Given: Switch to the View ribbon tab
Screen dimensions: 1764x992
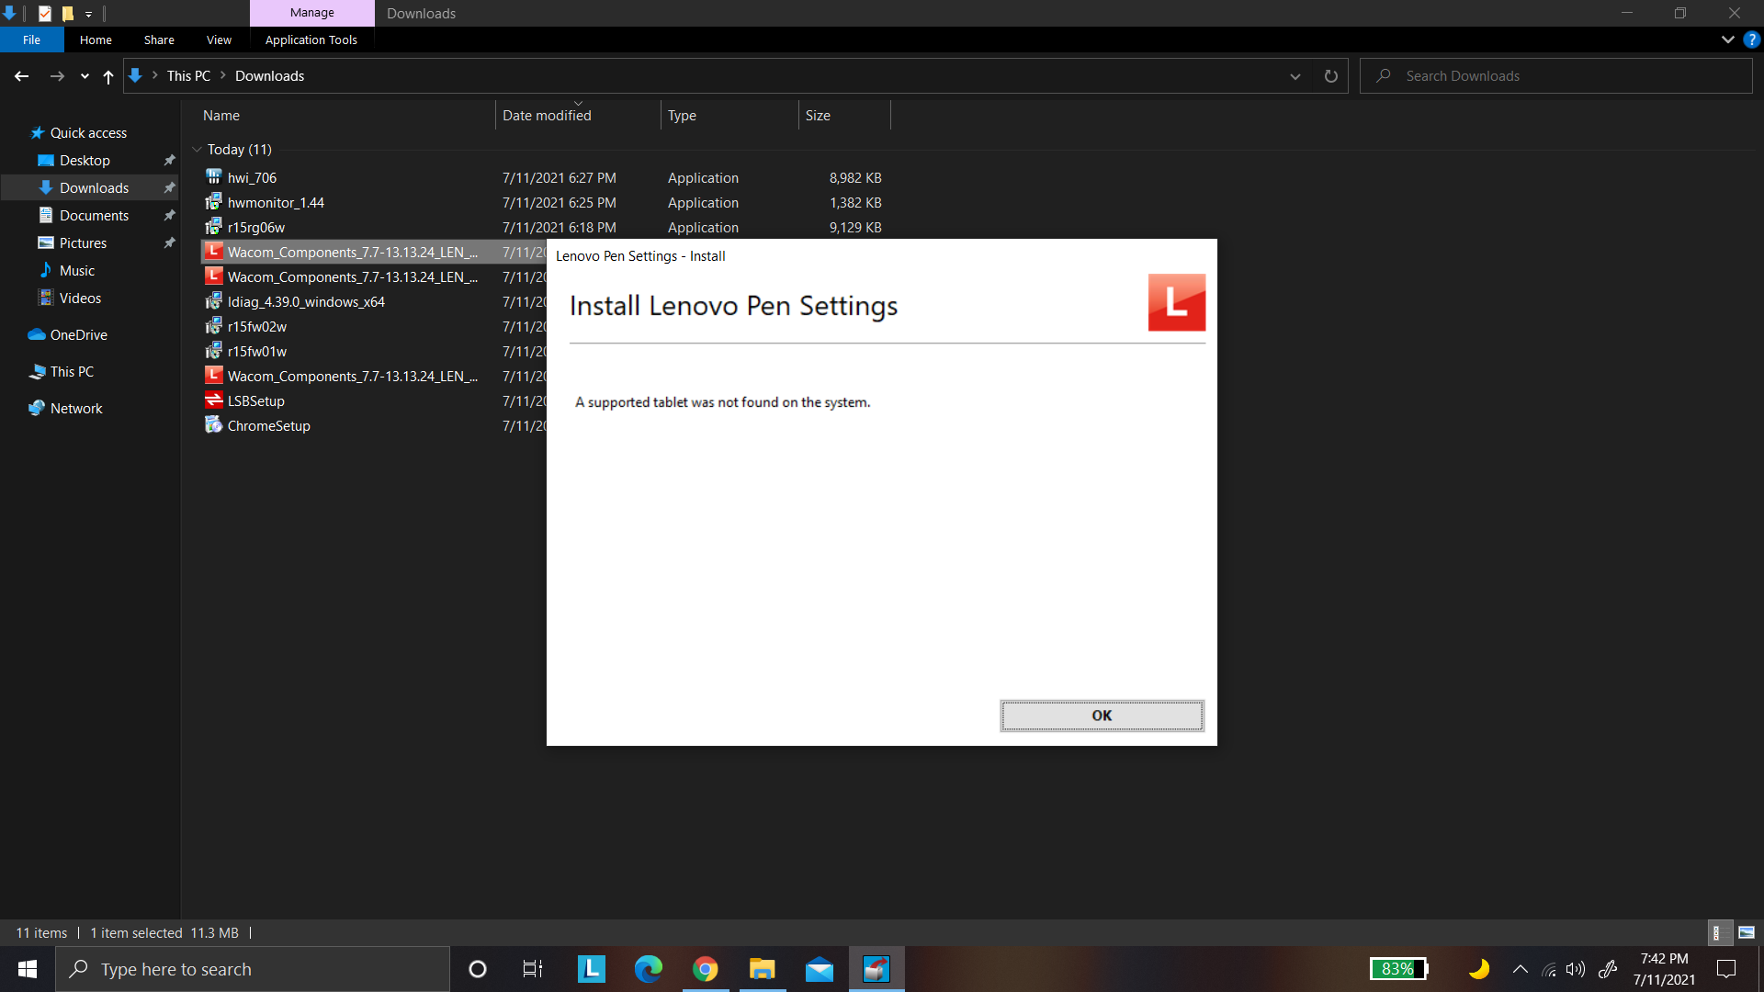Looking at the screenshot, I should coord(219,39).
